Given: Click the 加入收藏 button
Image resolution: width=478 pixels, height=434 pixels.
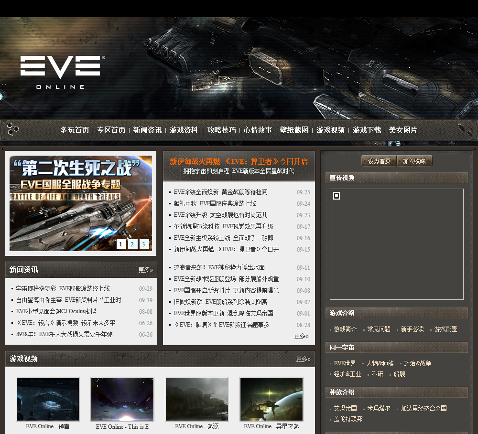Looking at the screenshot, I should click(414, 161).
